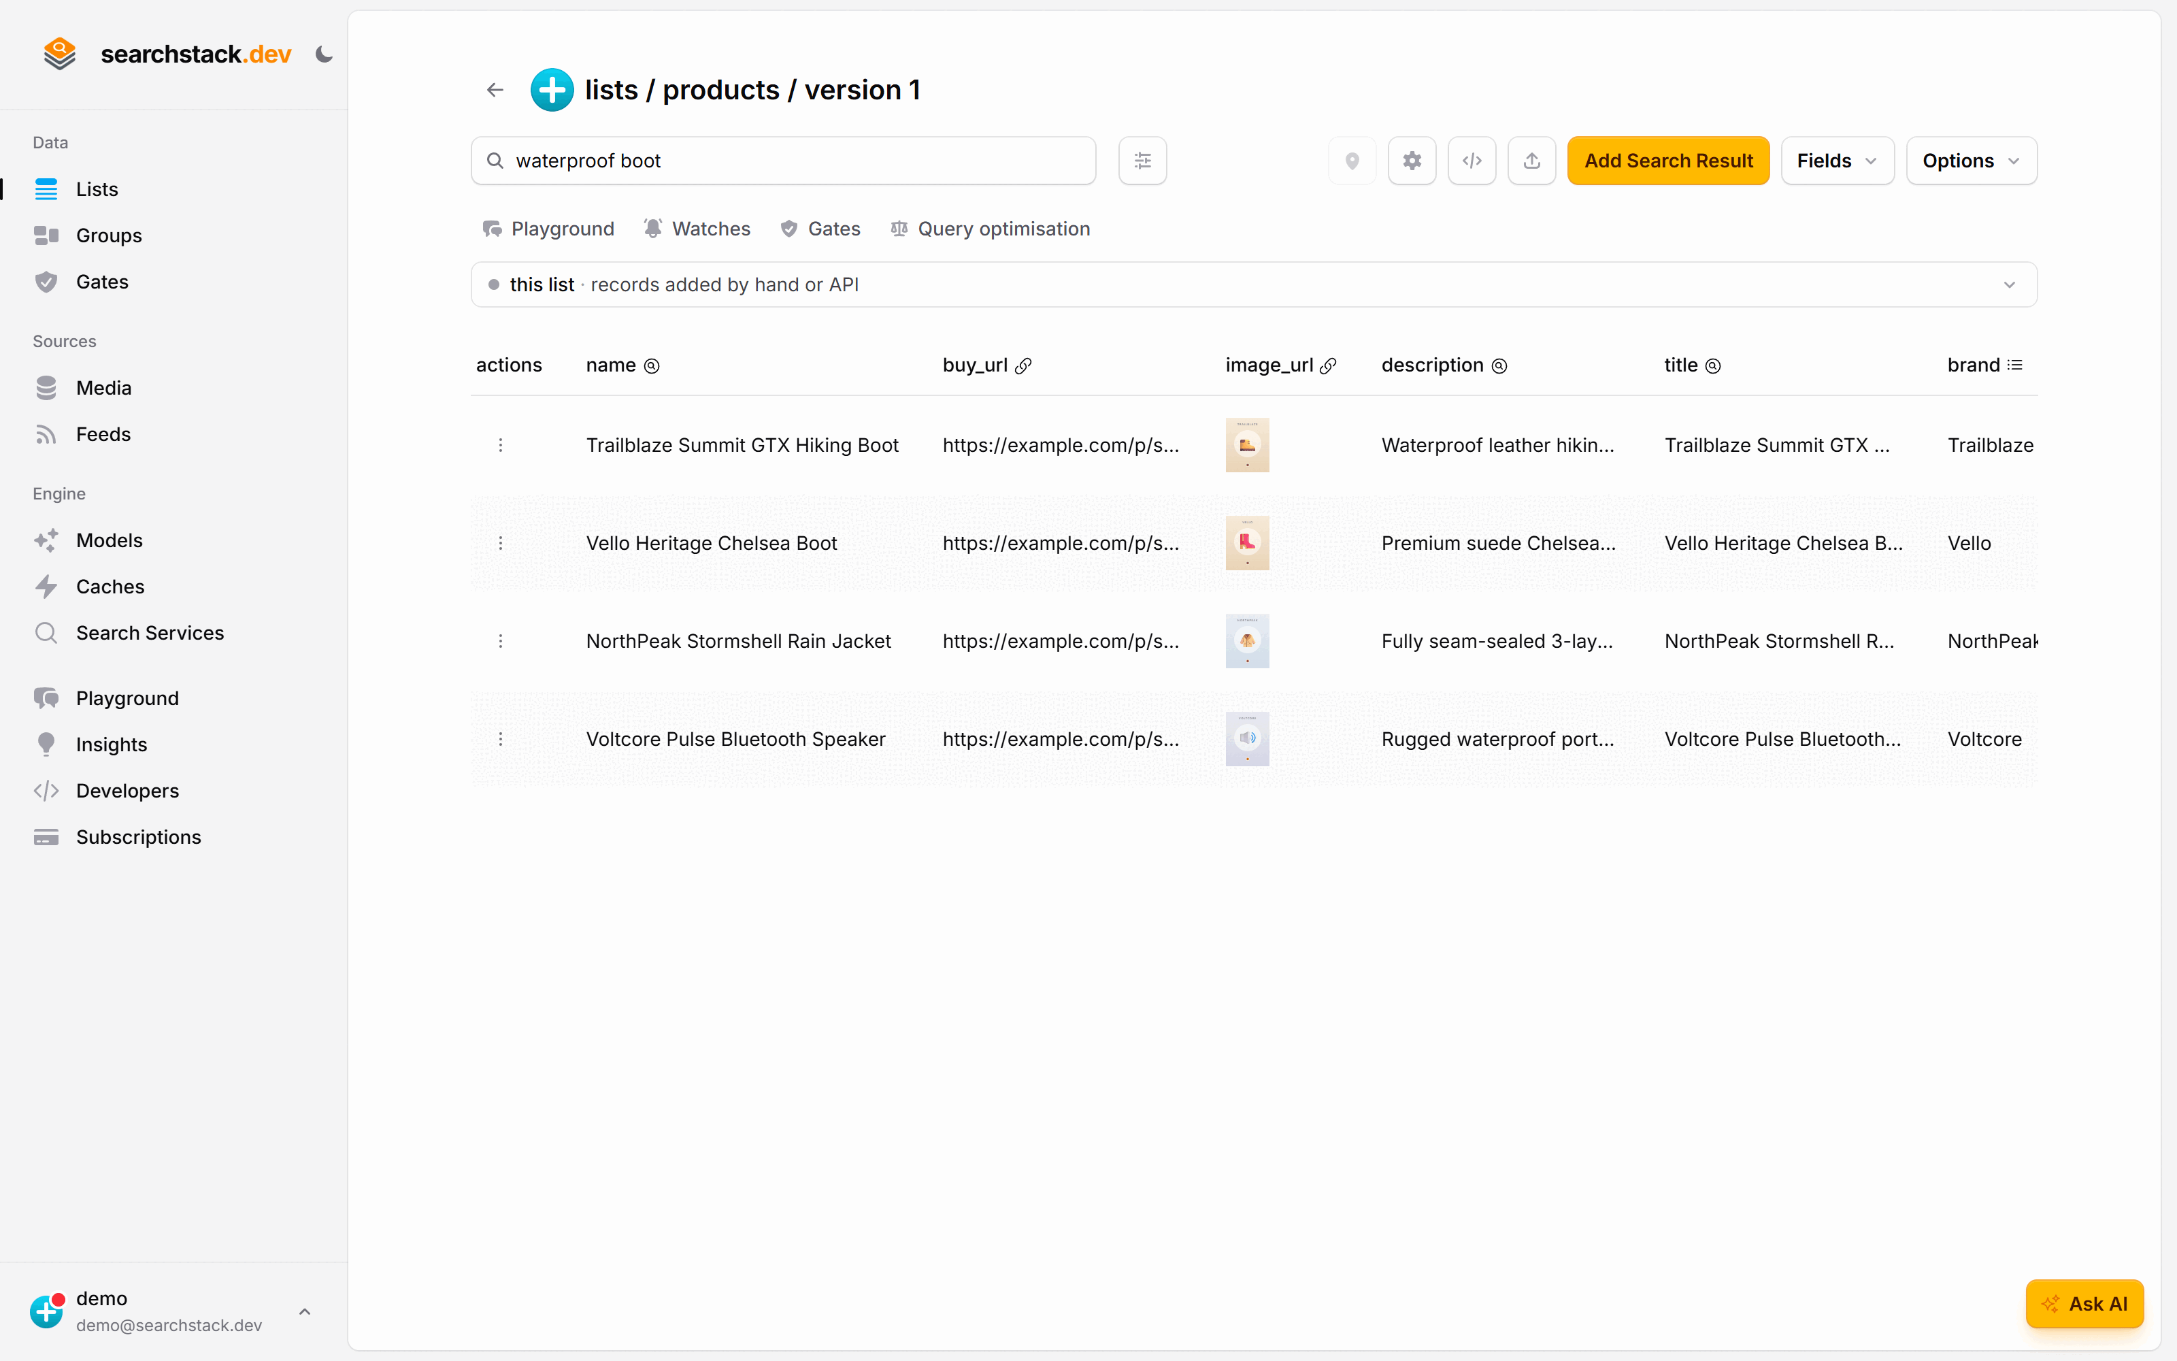Expand the Fields dropdown
Image resolution: width=2177 pixels, height=1361 pixels.
pos(1837,161)
